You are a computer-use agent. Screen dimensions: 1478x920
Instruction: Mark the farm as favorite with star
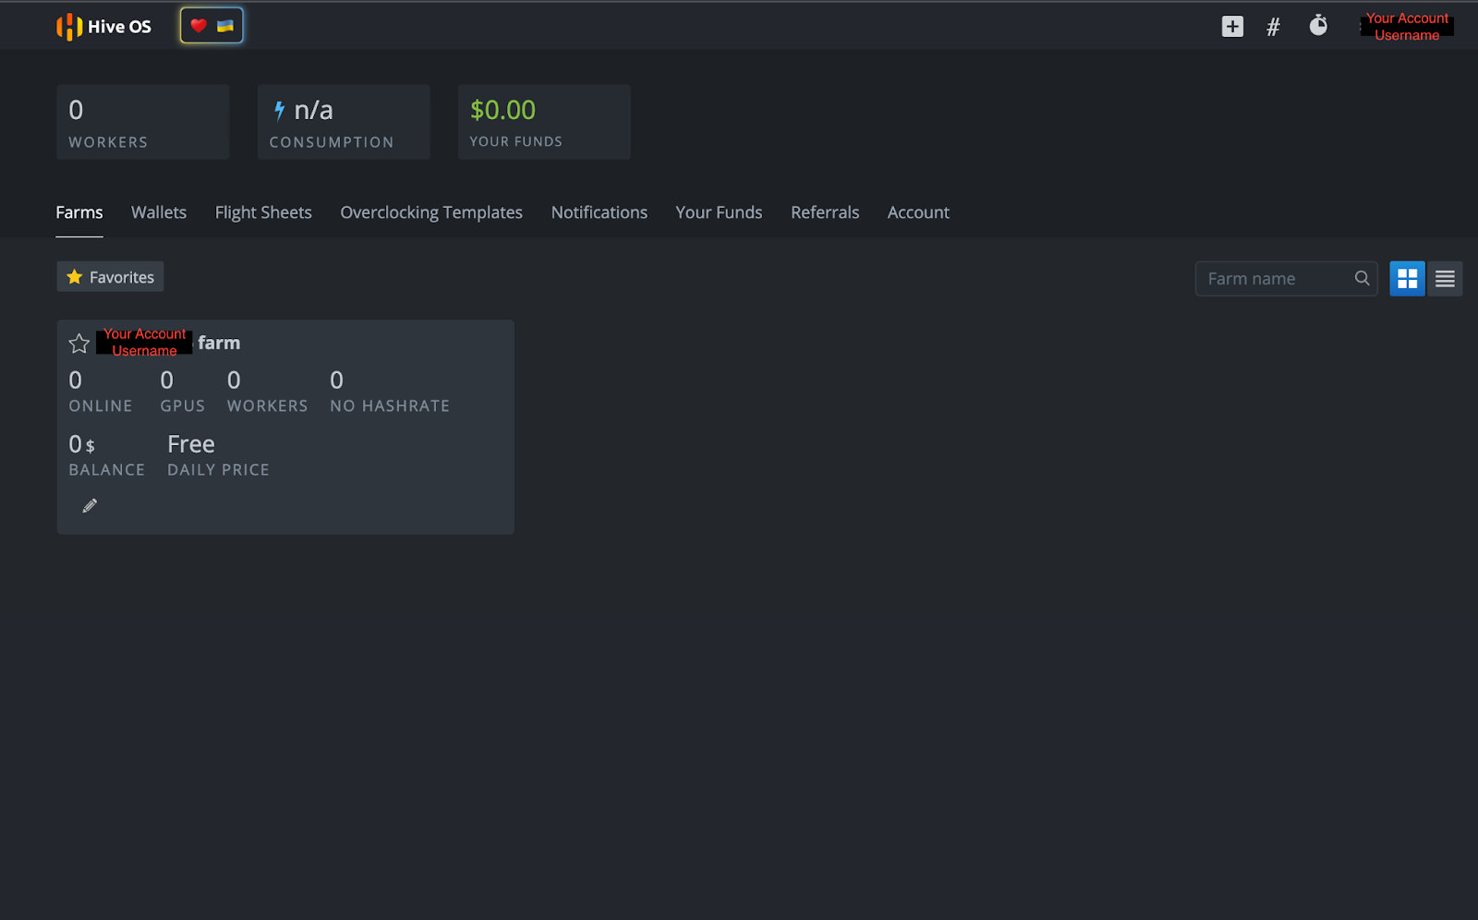pyautogui.click(x=79, y=344)
